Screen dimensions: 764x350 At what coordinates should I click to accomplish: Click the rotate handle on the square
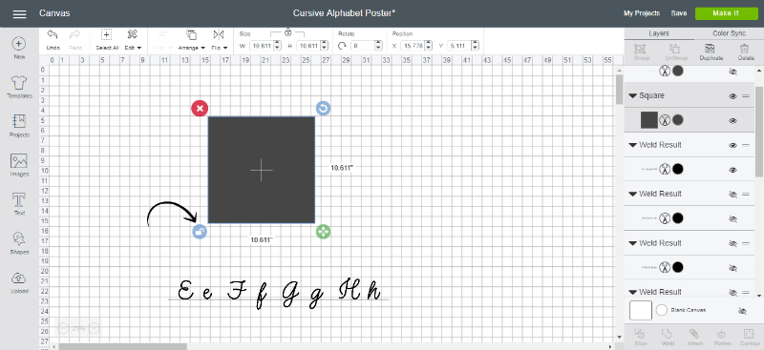click(x=323, y=108)
